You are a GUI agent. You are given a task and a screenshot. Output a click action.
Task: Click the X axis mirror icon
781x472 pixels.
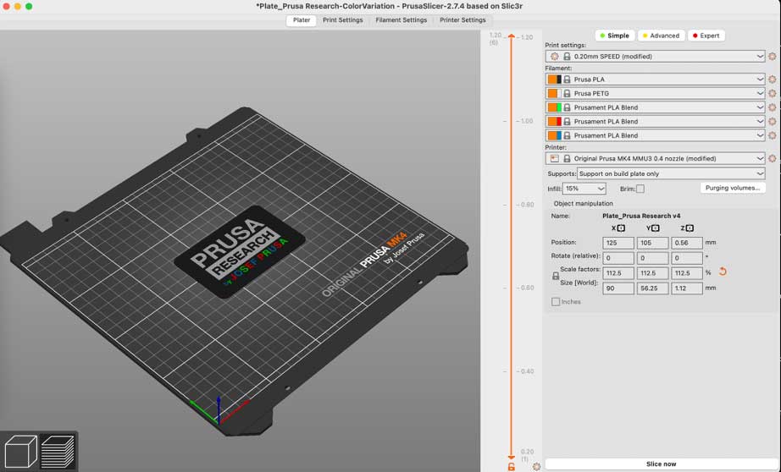621,228
